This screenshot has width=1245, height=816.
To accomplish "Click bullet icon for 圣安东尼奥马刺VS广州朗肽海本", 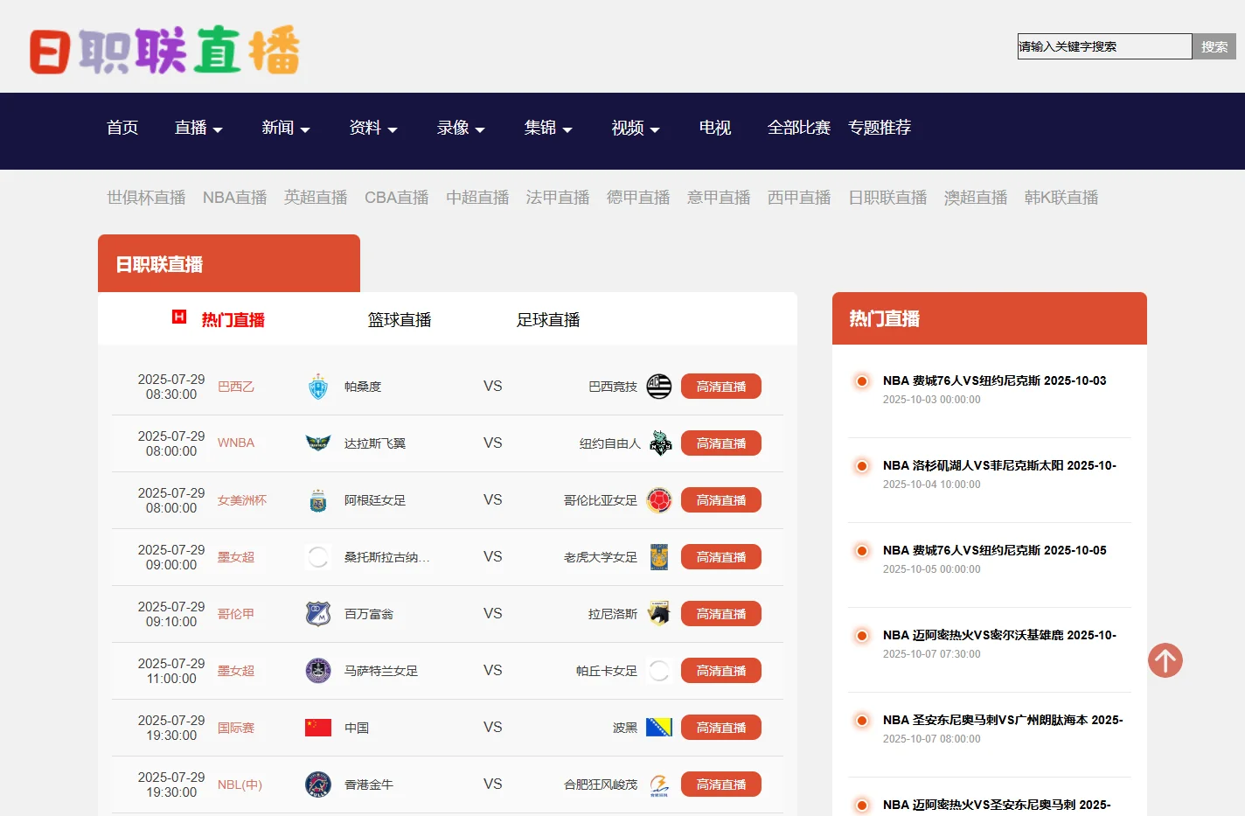I will pos(862,720).
